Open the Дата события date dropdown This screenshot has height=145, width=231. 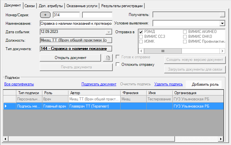coord(108,32)
